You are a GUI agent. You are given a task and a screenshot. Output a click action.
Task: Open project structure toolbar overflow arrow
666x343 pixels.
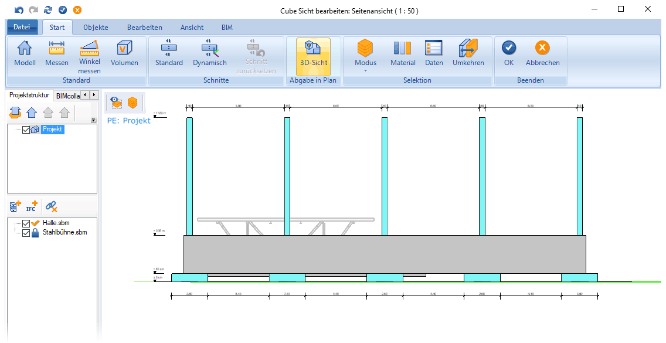click(94, 120)
